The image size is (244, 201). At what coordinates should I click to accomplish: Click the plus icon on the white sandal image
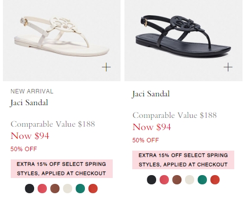pyautogui.click(x=106, y=67)
